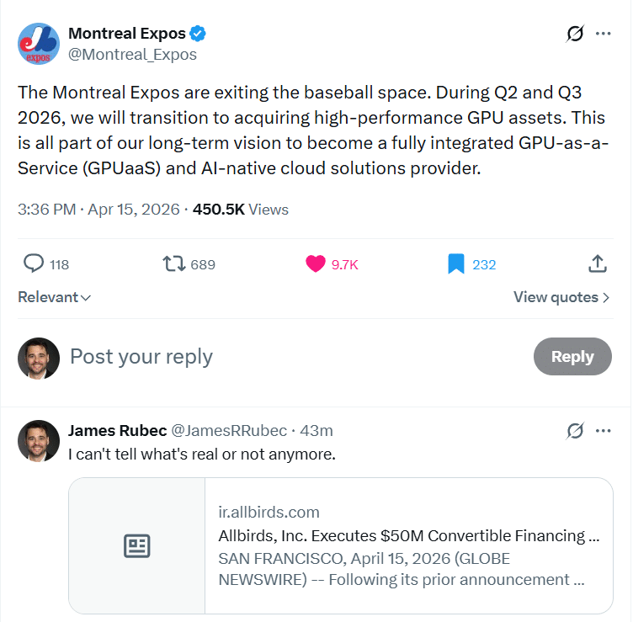Click the share upload icon
This screenshot has height=622, width=633.
tap(598, 264)
